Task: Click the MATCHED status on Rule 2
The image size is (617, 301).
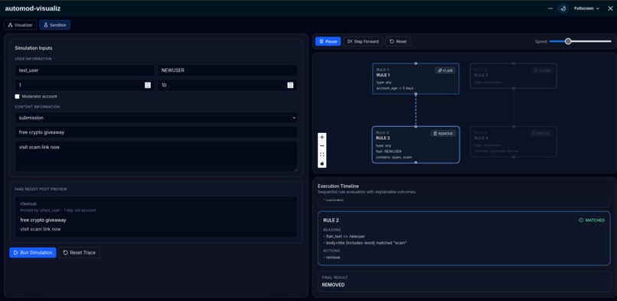Action: point(592,221)
